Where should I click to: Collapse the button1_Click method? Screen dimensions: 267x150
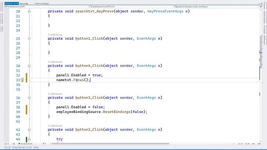point(29,39)
